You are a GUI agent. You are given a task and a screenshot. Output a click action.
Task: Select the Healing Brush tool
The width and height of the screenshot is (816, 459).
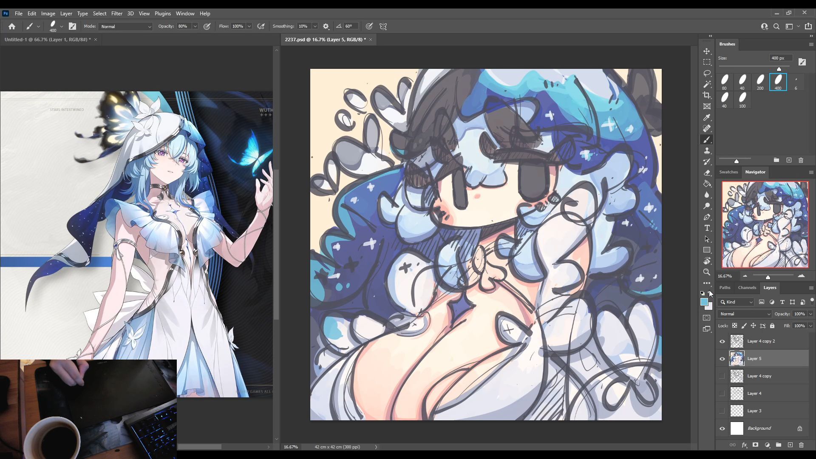tap(707, 128)
